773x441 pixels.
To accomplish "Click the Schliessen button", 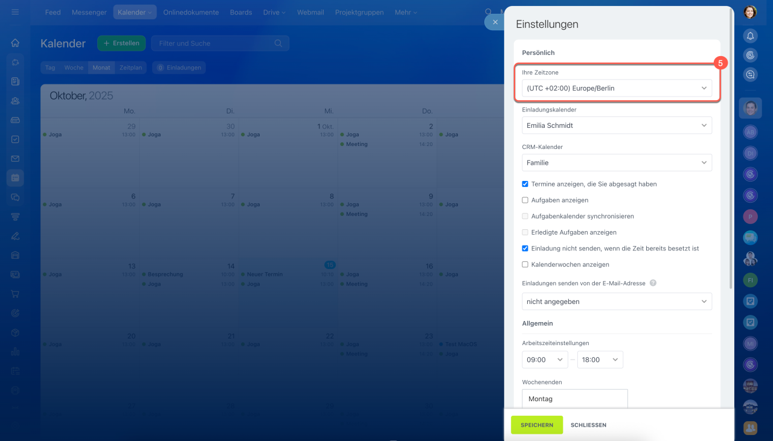I will pyautogui.click(x=588, y=425).
